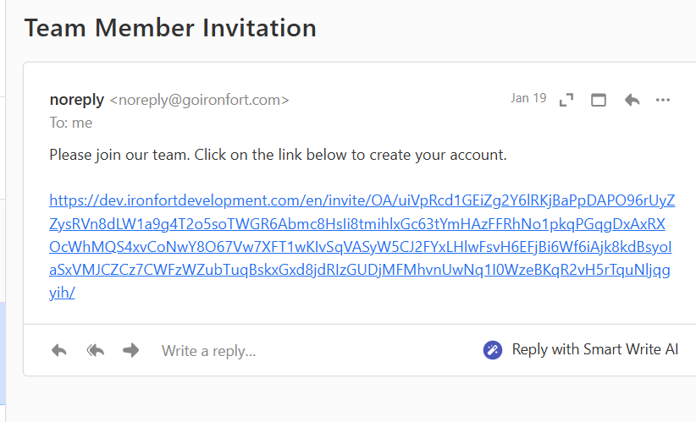This screenshot has width=696, height=422.
Task: Click the 'Reply with Smart Write AI' text
Action: click(594, 349)
